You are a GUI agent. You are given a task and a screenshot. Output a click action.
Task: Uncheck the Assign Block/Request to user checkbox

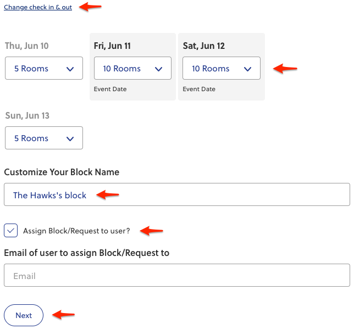(11, 231)
